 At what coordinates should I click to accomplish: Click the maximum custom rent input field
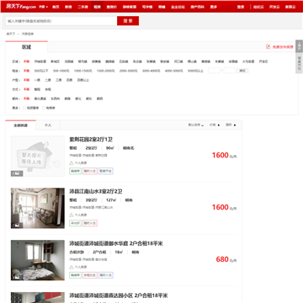point(229,71)
